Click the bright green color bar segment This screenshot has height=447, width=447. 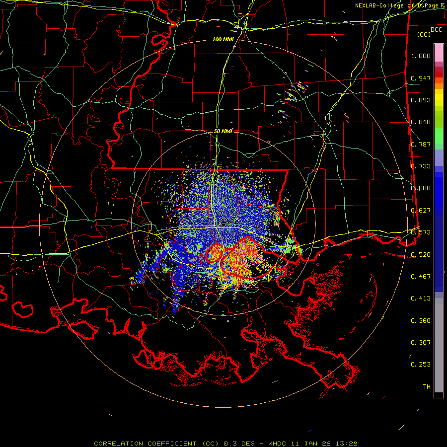point(439,136)
